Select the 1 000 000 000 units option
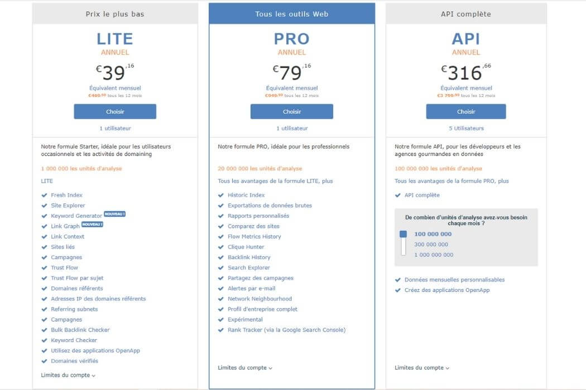Viewport: 586px width, 390px height. coord(434,255)
